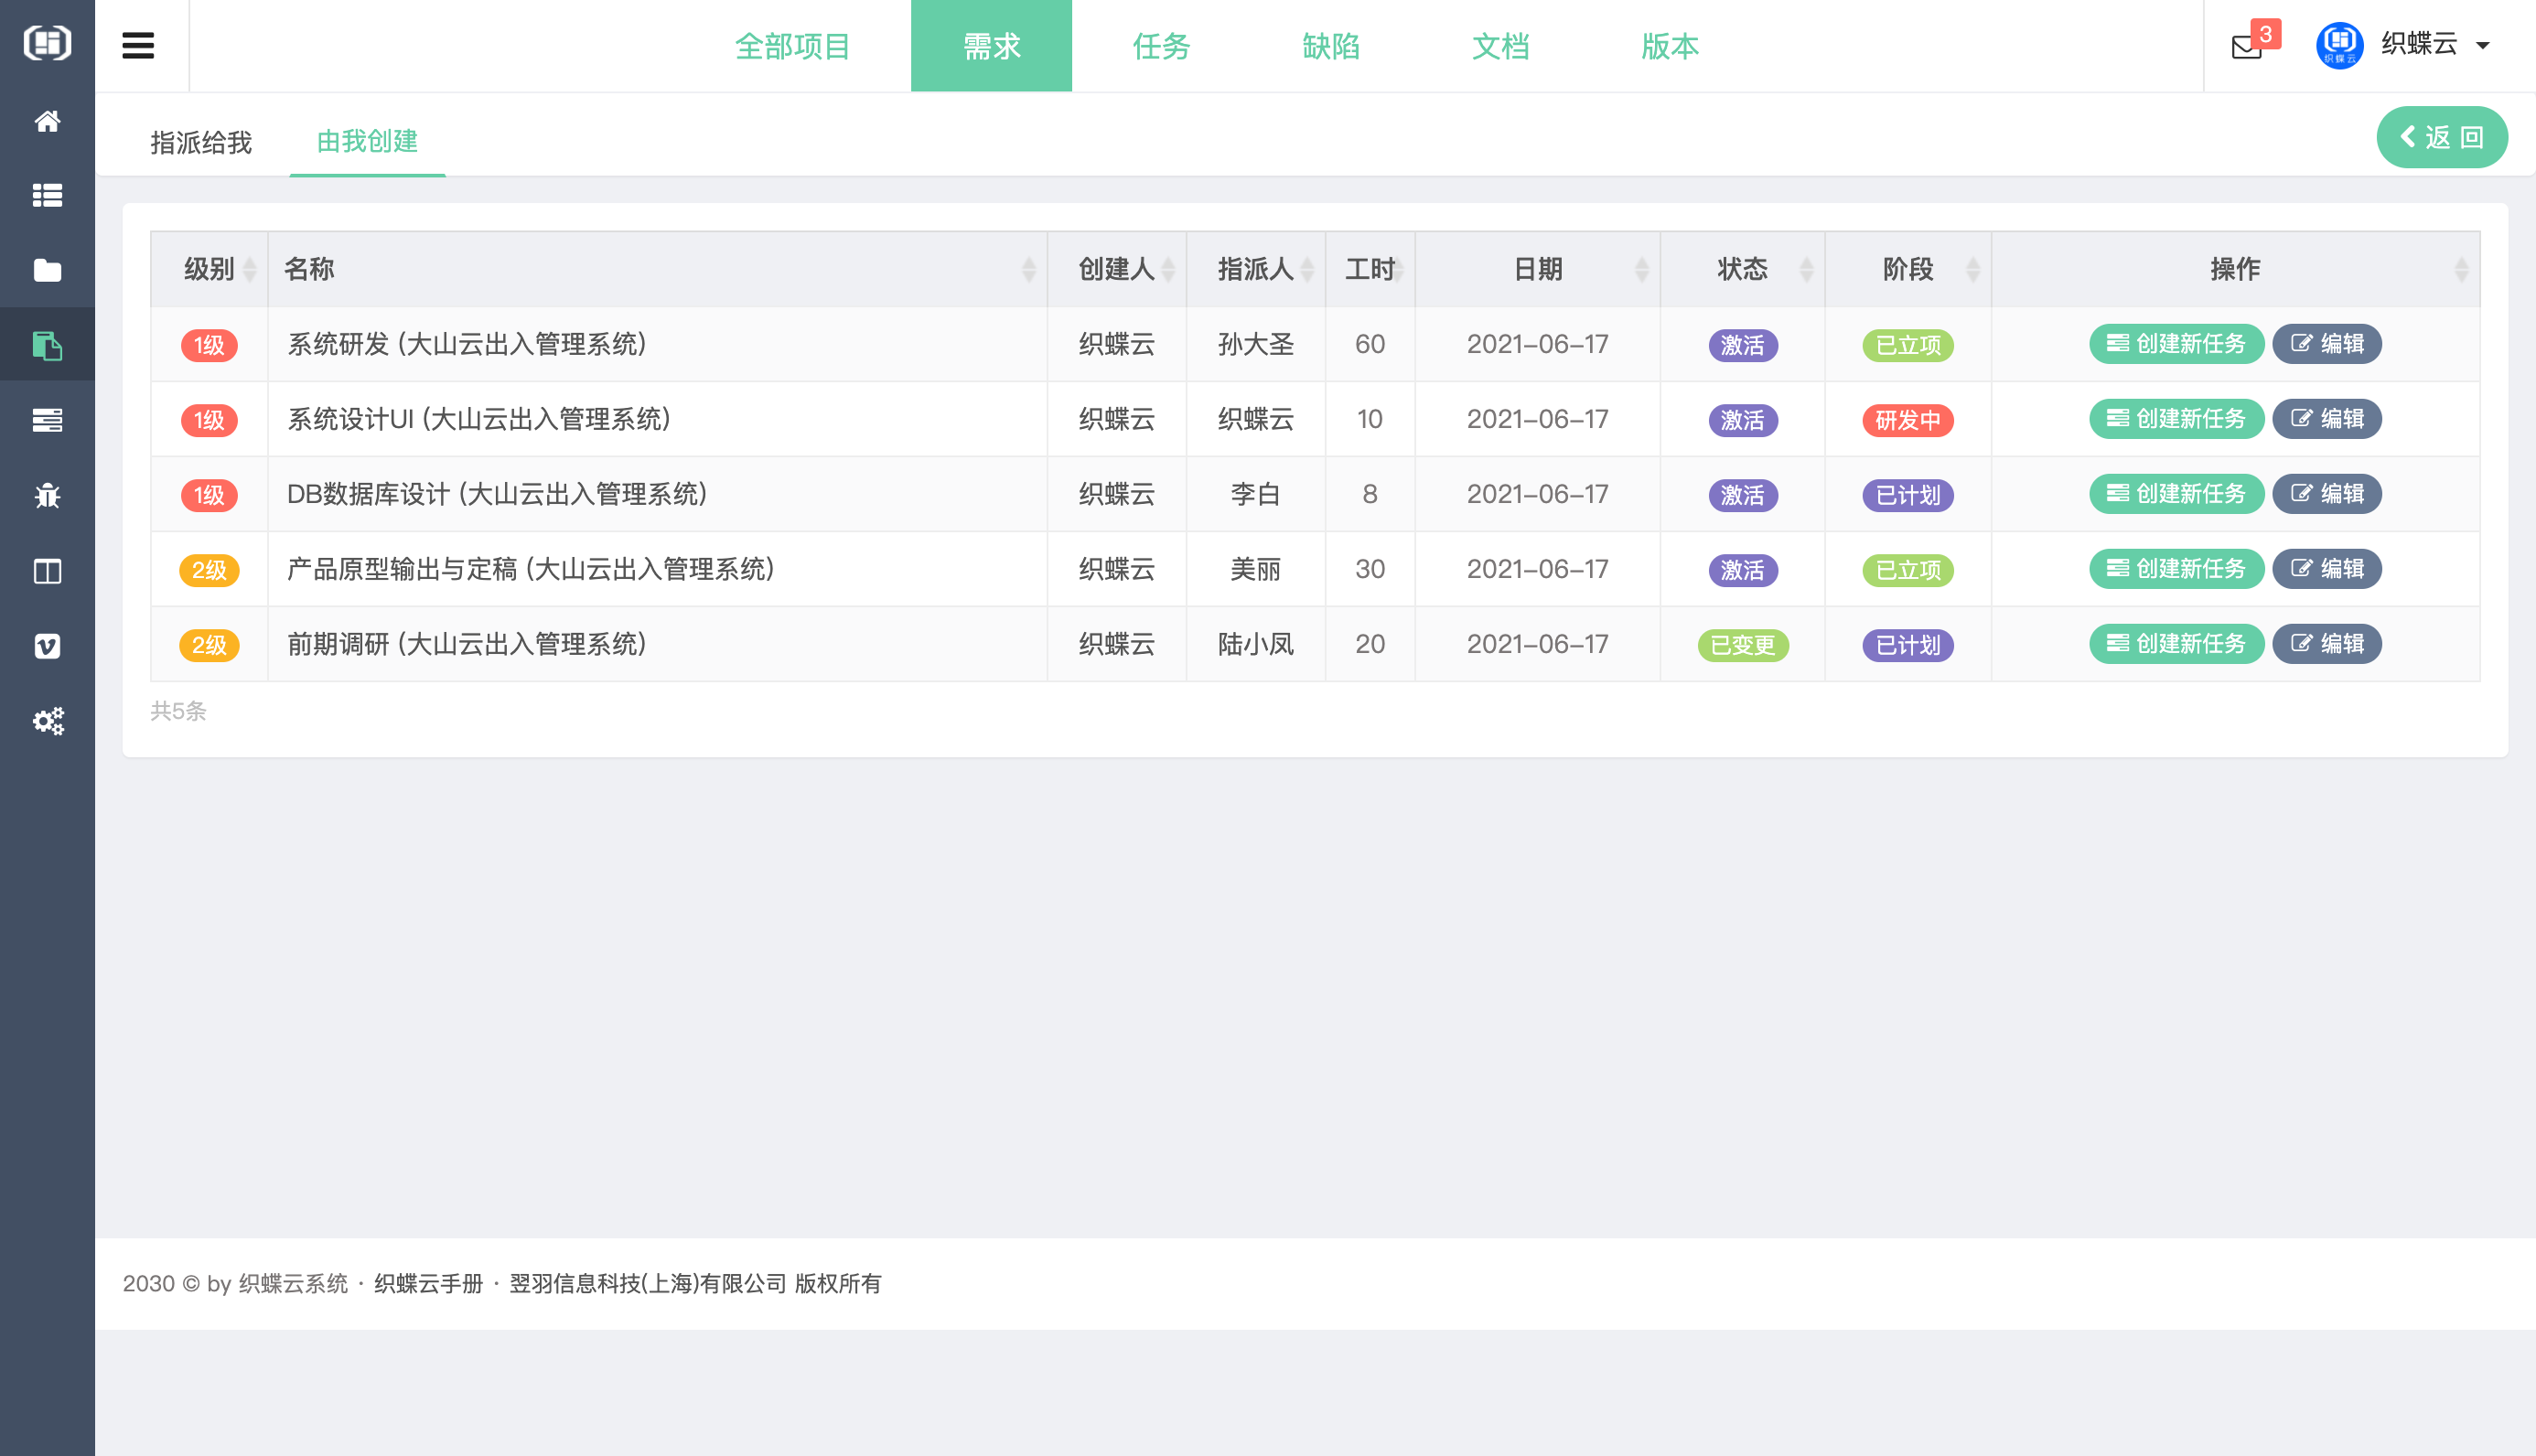Open the mail notifications icon
This screenshot has width=2536, height=1456.
[2246, 46]
